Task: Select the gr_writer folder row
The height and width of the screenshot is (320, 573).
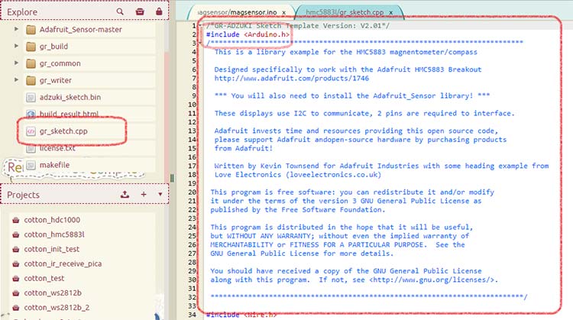Action: 90,80
